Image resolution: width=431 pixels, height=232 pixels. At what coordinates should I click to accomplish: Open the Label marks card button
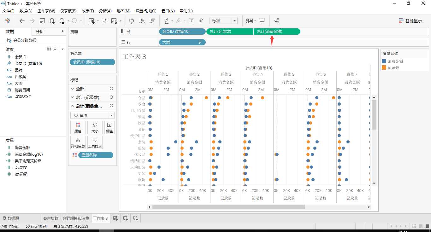(x=109, y=127)
